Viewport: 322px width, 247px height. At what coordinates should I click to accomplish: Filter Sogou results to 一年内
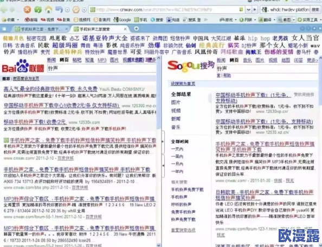[x=177, y=172]
